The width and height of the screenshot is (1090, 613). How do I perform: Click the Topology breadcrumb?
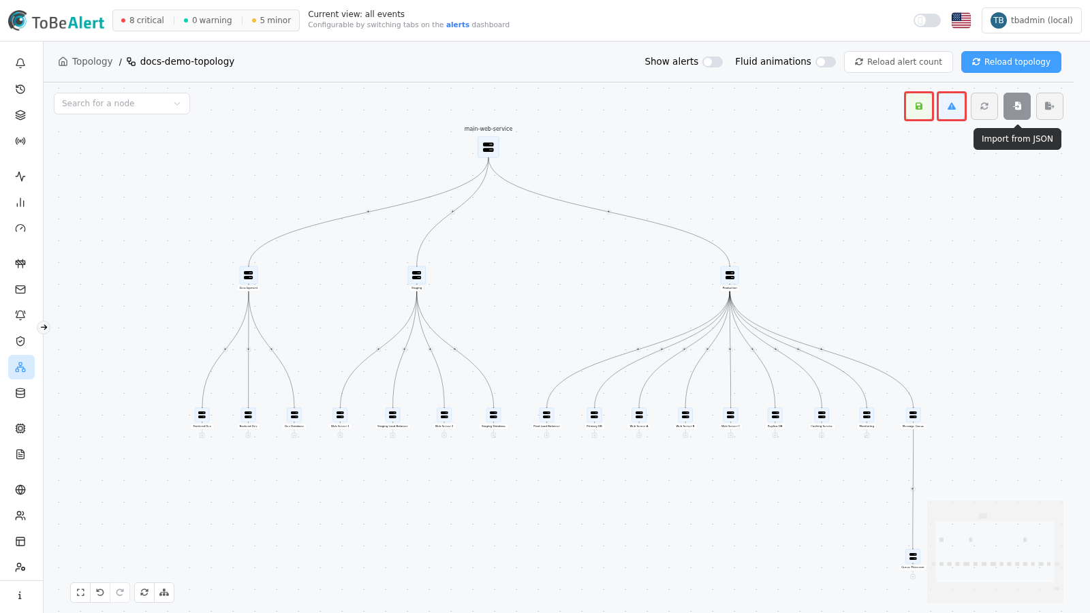click(86, 61)
